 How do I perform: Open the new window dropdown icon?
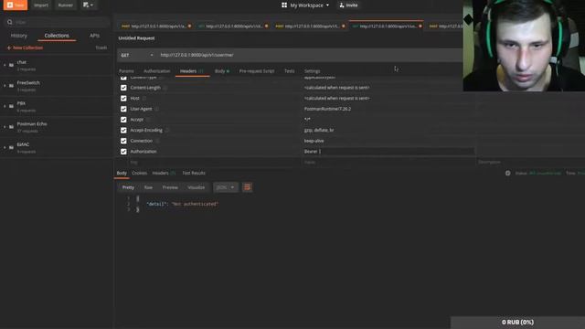pyautogui.click(x=89, y=5)
